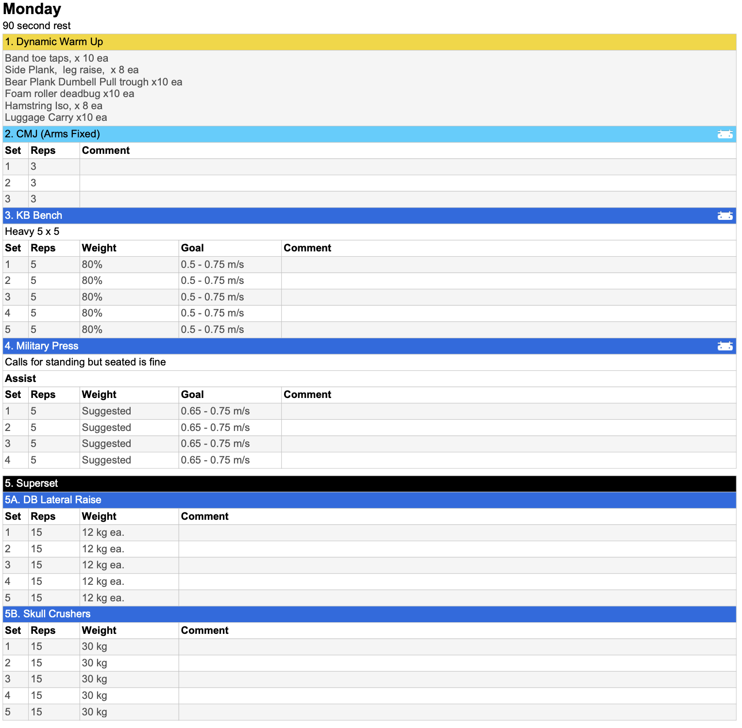Select the Dynamic Warm Up header
The width and height of the screenshot is (742, 728).
coord(370,42)
